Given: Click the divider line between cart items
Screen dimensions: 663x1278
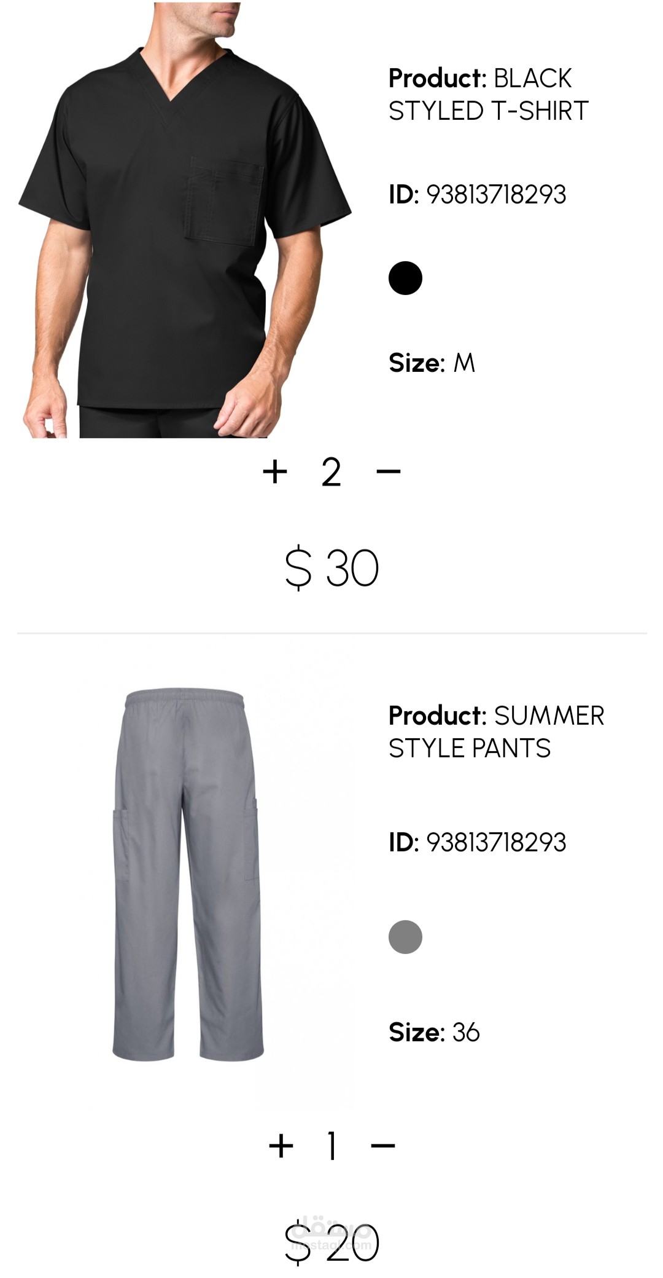Looking at the screenshot, I should (331, 633).
